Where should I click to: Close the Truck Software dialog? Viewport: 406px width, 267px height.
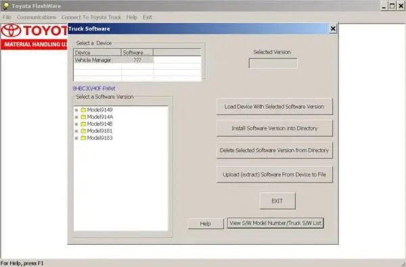click(333, 28)
